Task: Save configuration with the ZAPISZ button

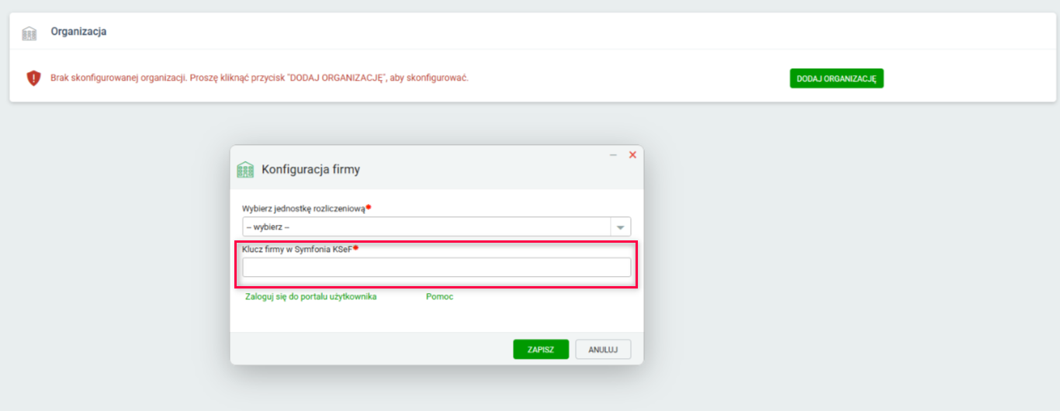Action: click(541, 350)
